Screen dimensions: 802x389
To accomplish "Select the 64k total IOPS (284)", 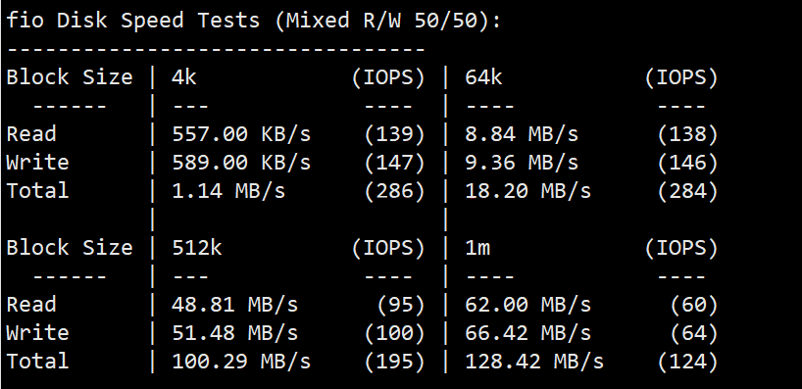I will click(x=688, y=191).
